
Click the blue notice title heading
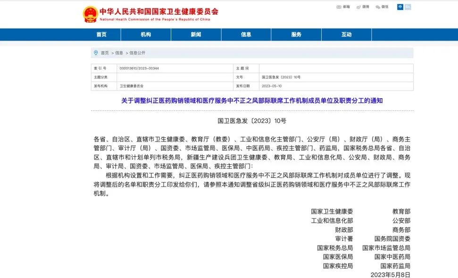point(252,101)
